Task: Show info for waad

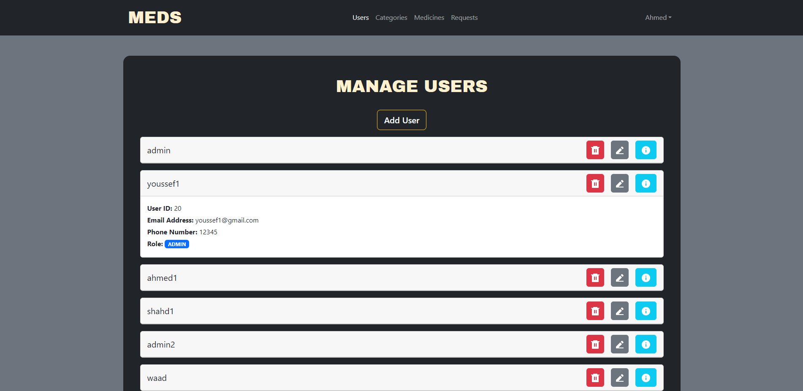Action: (646, 377)
